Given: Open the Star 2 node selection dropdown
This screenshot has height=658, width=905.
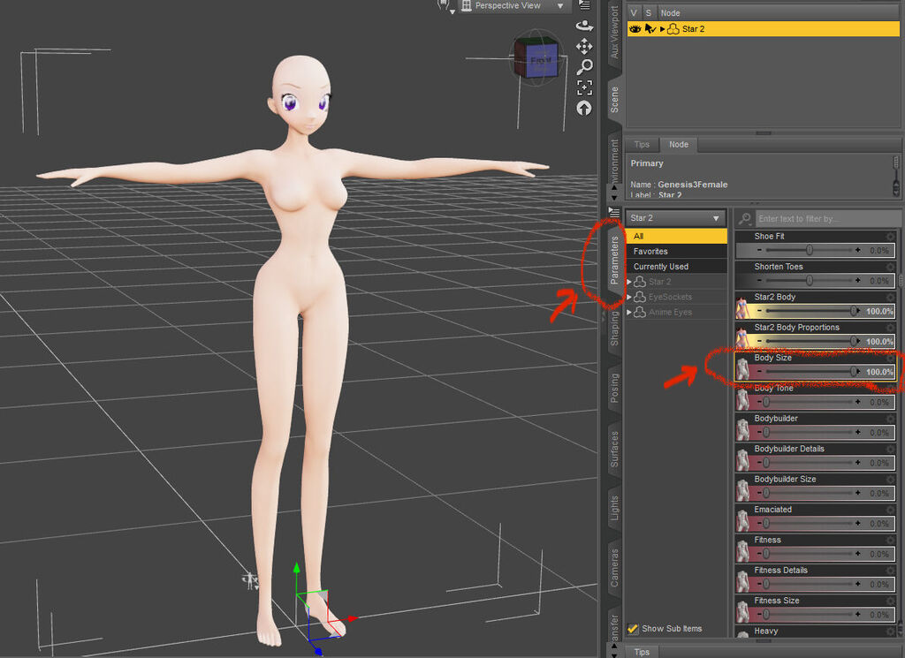Looking at the screenshot, I should click(x=675, y=218).
